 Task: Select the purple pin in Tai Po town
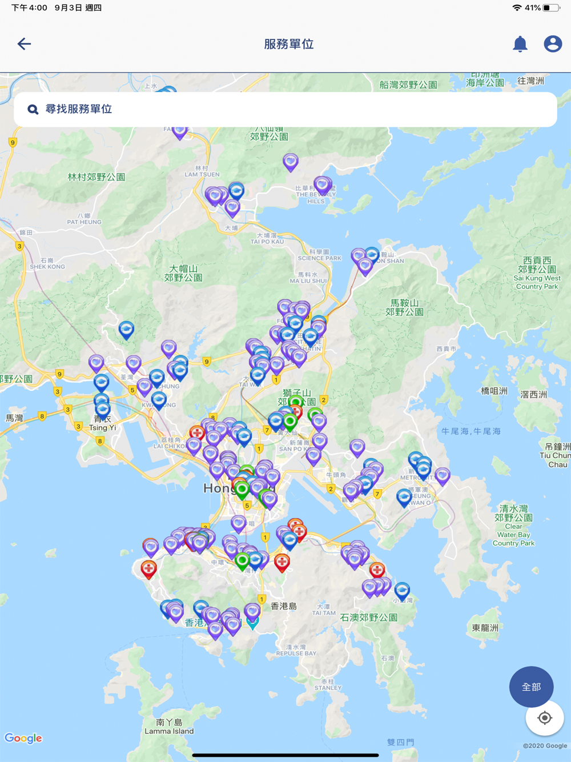232,208
